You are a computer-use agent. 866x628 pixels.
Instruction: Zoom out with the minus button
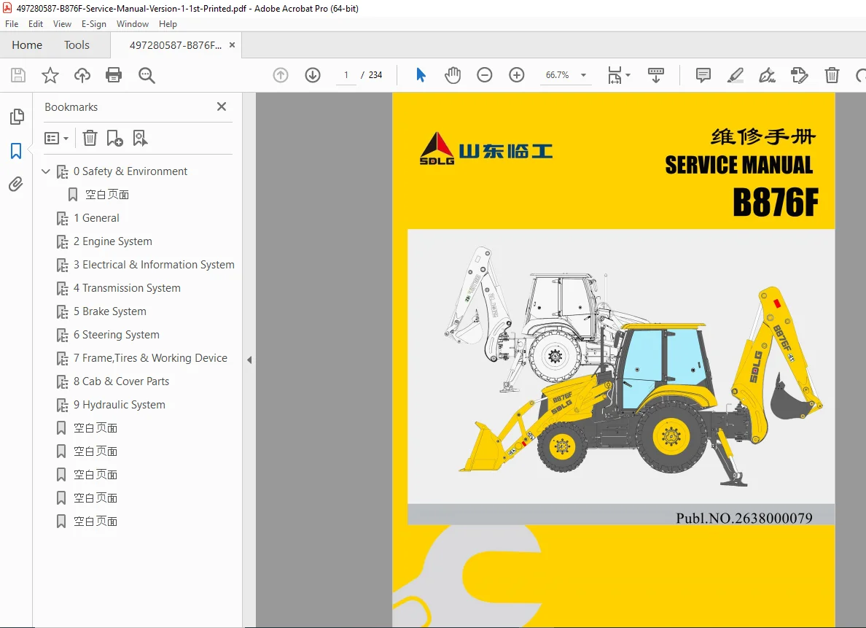pos(484,75)
